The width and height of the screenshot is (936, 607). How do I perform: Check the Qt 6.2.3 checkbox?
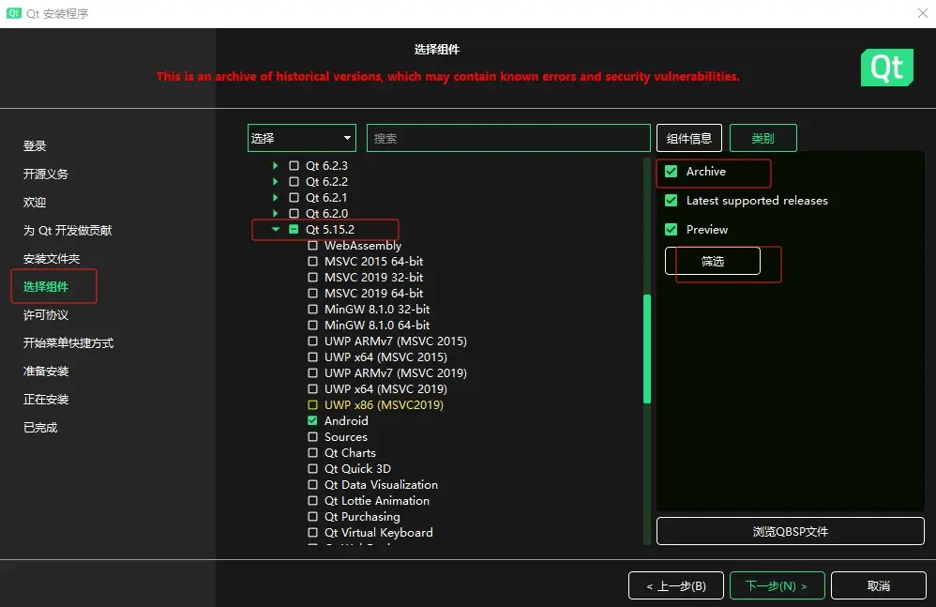pos(294,165)
